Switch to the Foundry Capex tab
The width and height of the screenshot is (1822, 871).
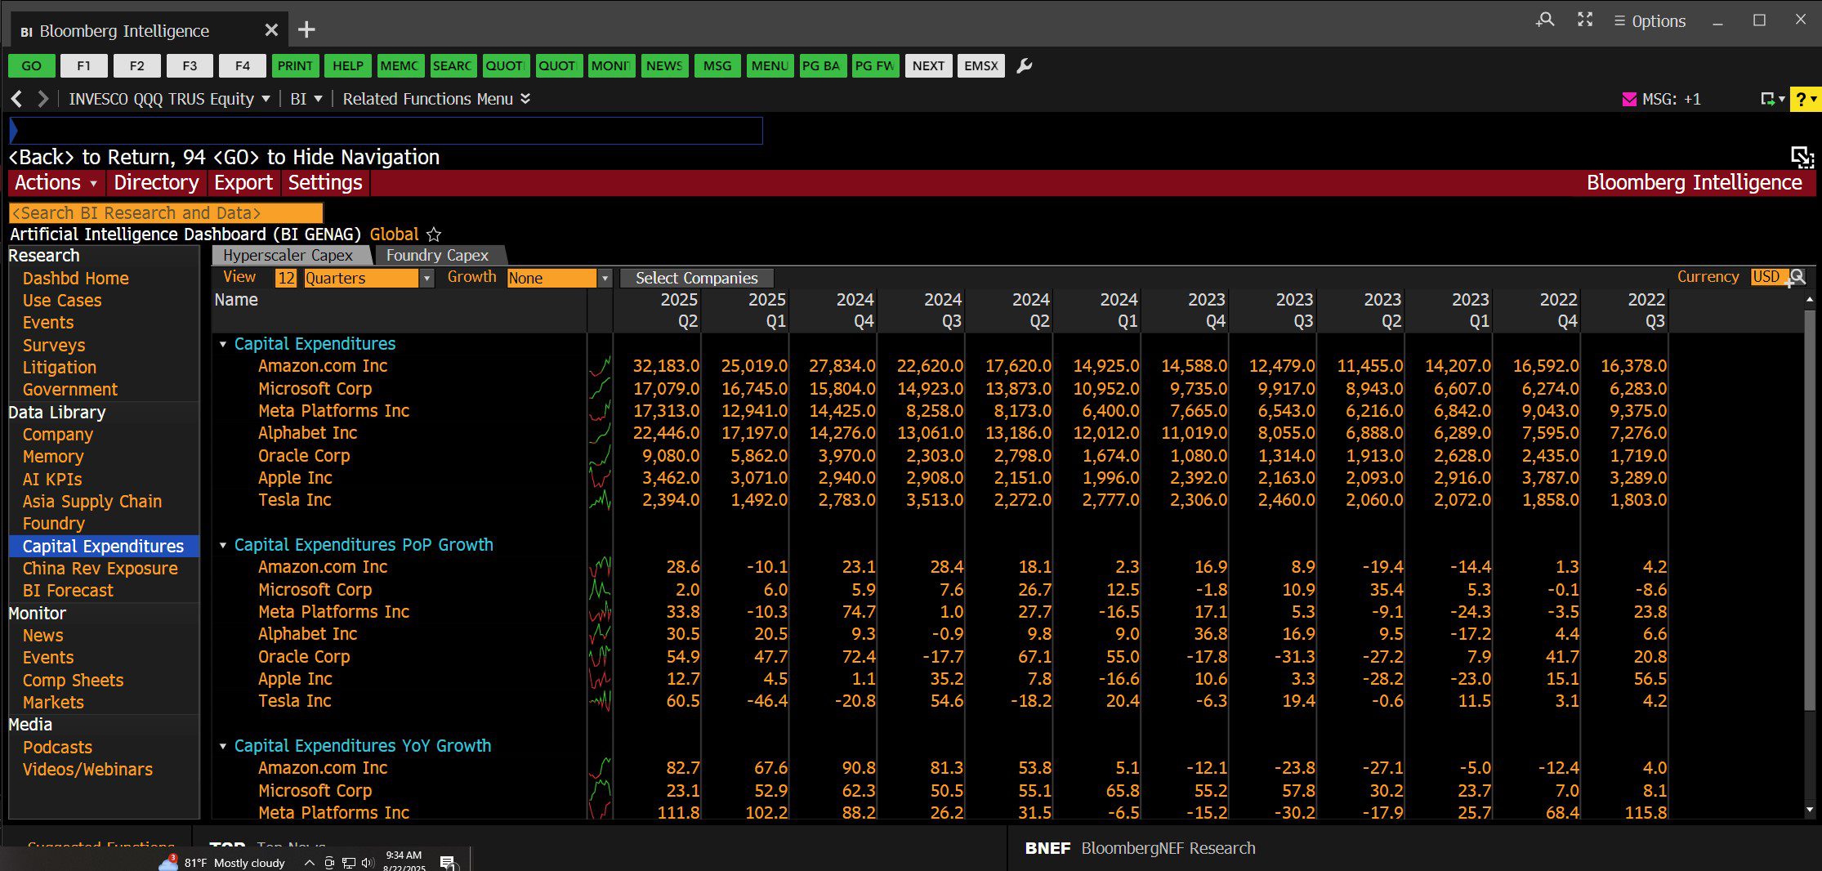click(437, 256)
